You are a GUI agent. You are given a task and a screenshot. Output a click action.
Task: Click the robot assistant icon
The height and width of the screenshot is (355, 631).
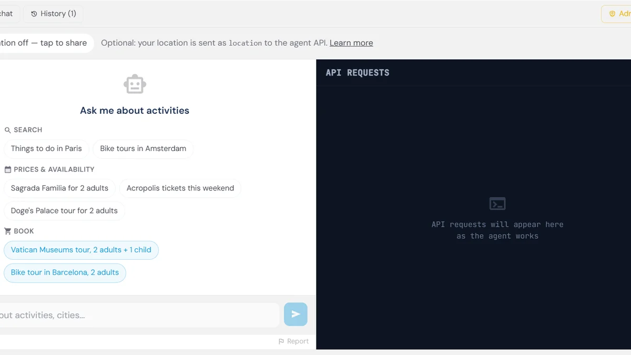(x=135, y=84)
